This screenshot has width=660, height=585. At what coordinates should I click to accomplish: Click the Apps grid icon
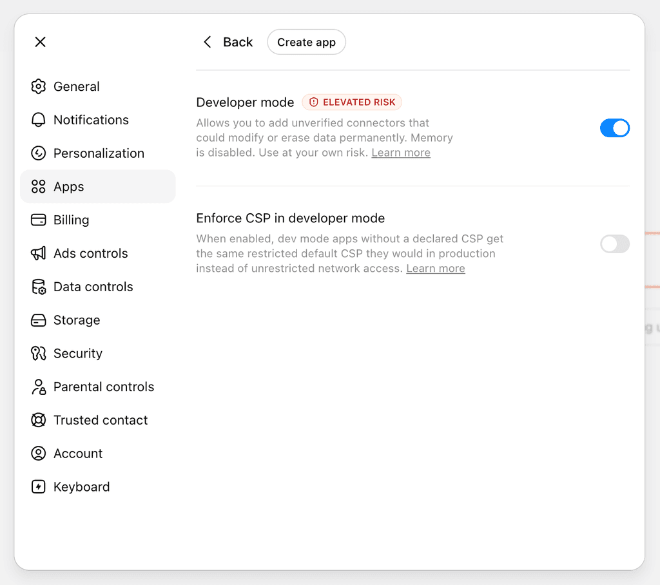point(38,186)
